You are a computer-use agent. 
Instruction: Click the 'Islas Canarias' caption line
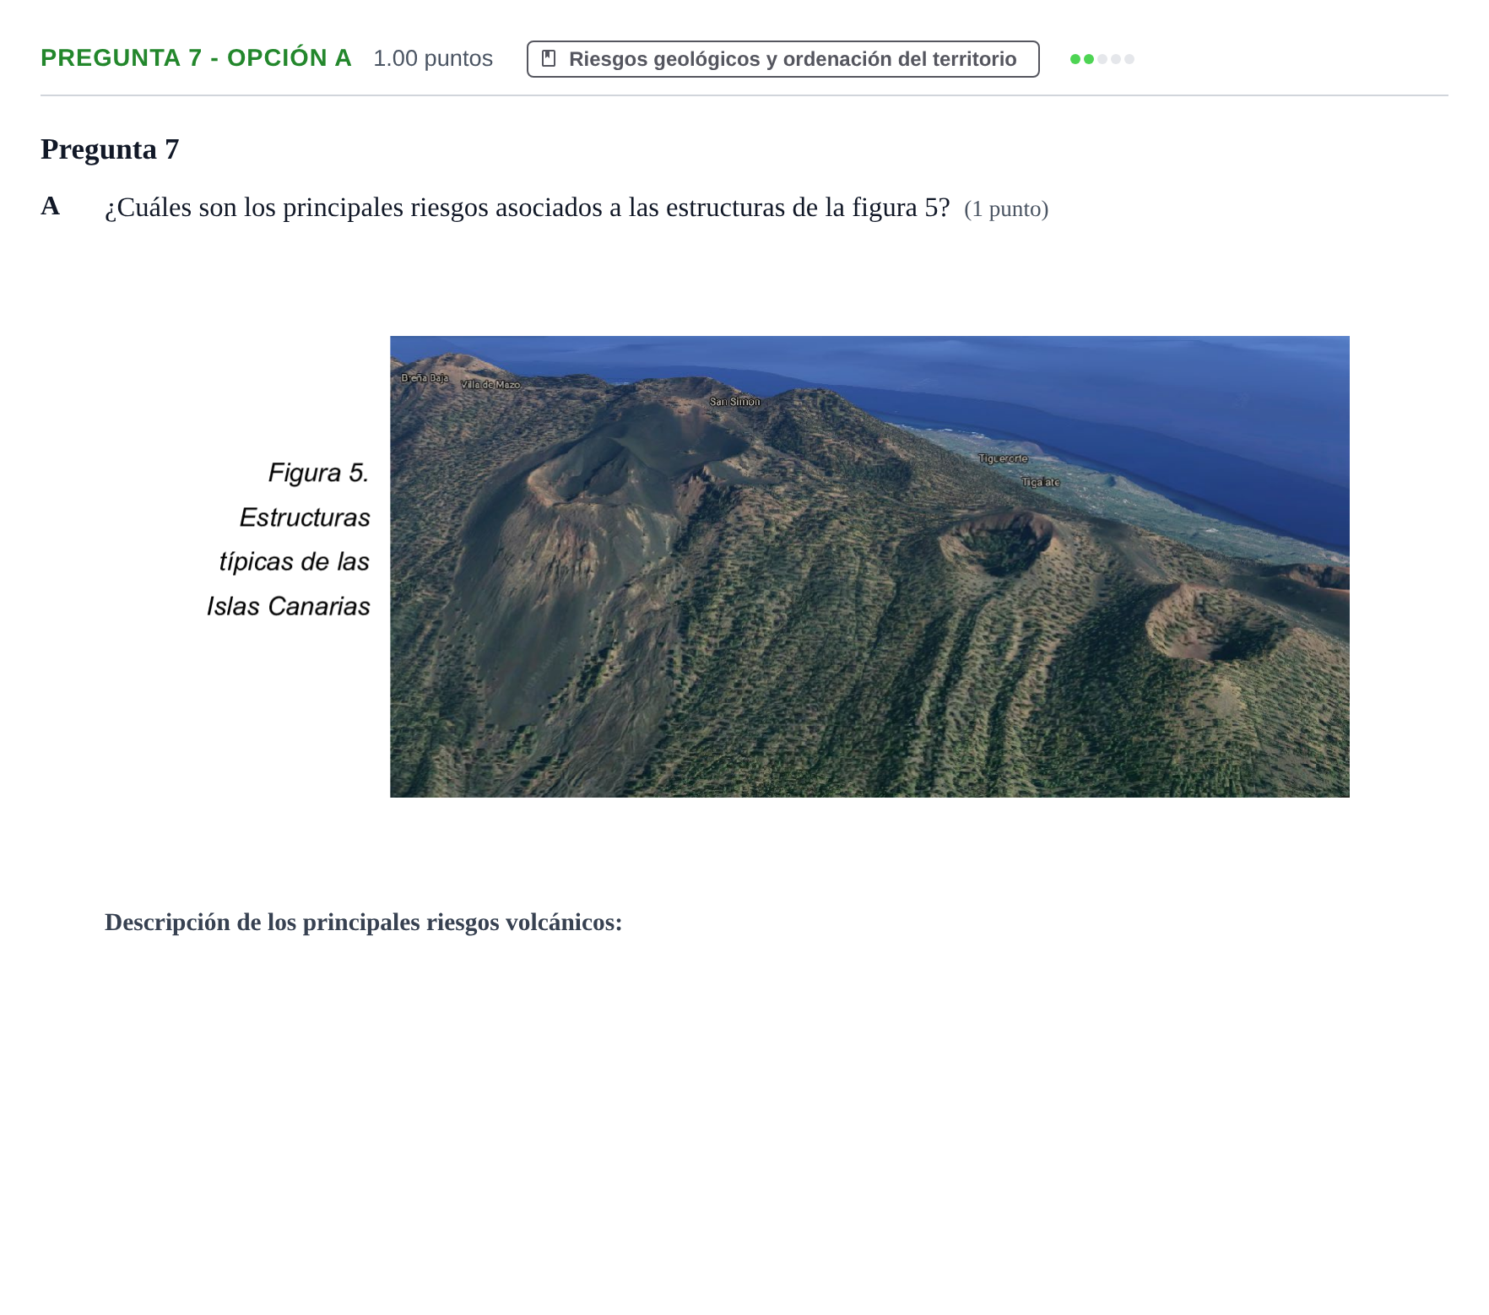289,606
